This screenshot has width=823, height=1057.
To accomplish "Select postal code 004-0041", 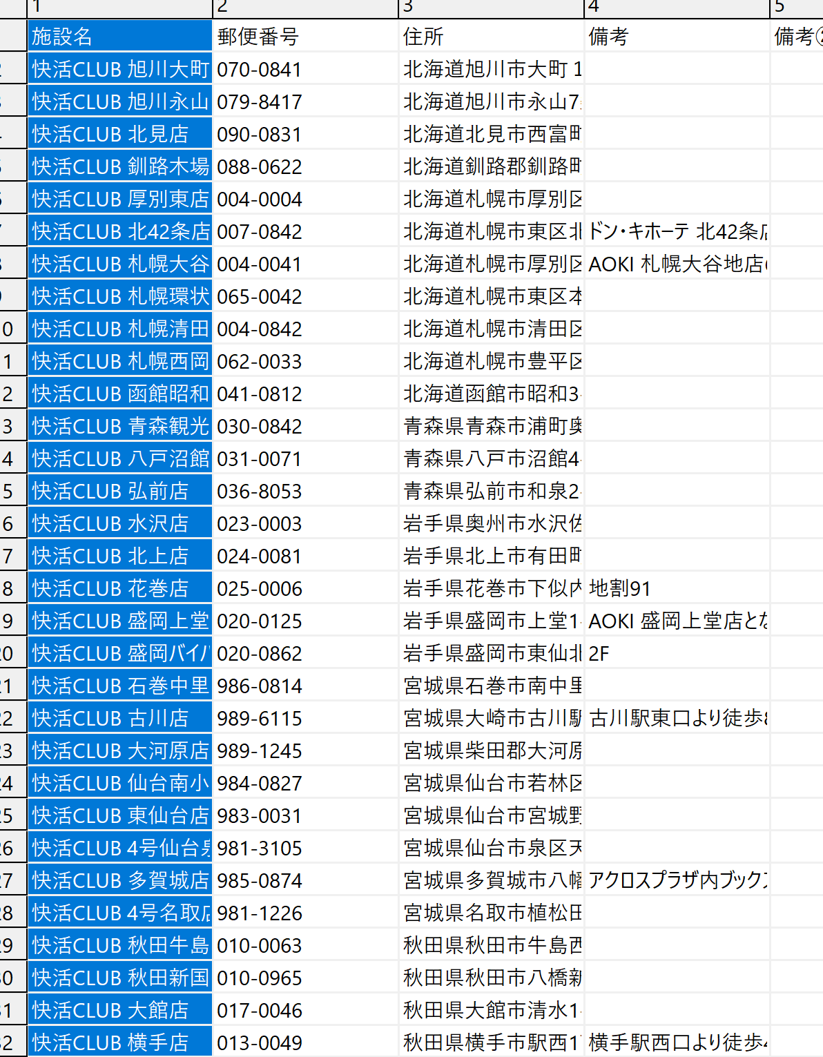I will pos(305,263).
